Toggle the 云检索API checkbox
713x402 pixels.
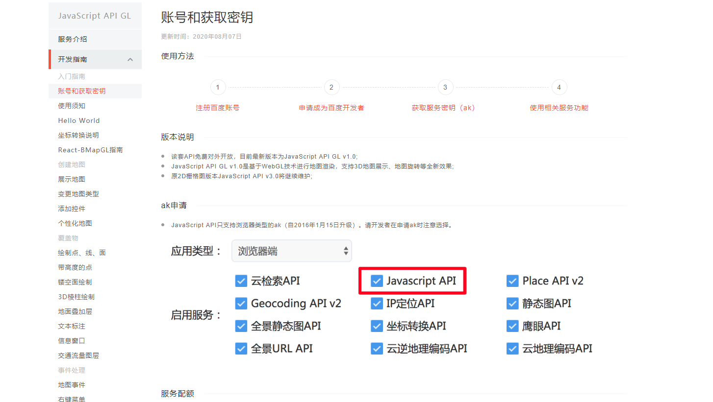[x=241, y=281]
